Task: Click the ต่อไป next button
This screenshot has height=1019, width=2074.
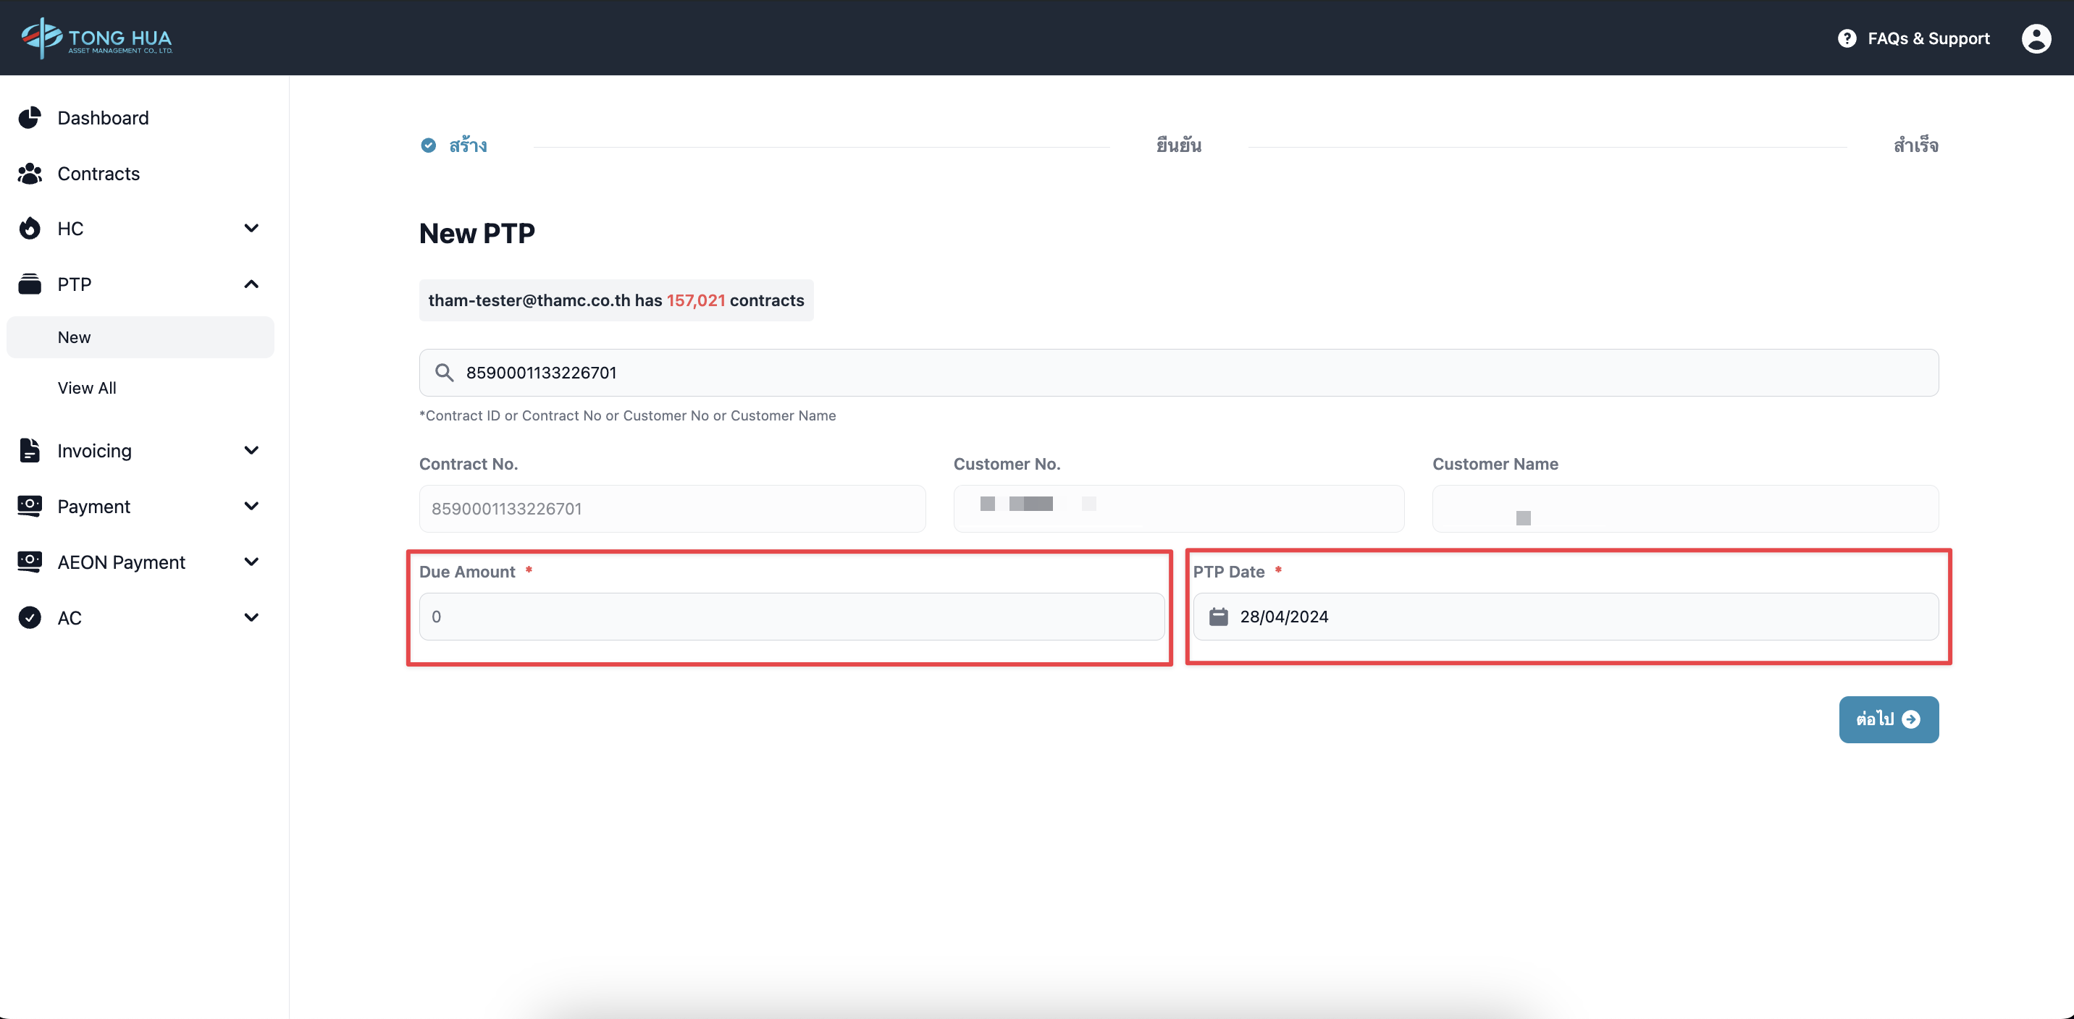Action: pos(1888,719)
